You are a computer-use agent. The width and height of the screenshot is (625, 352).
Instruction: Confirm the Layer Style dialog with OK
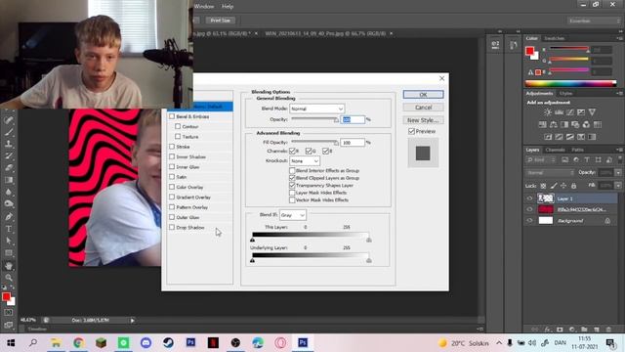point(423,95)
